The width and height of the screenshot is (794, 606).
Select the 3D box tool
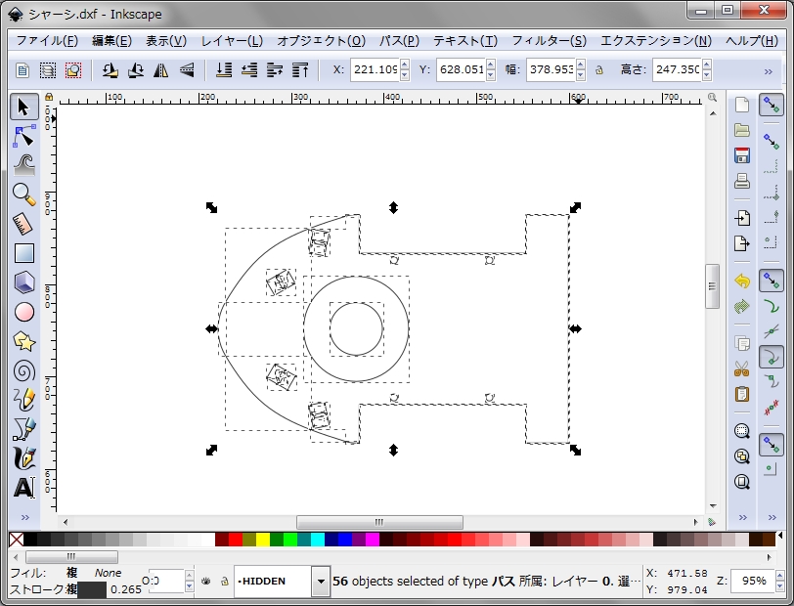[x=23, y=282]
